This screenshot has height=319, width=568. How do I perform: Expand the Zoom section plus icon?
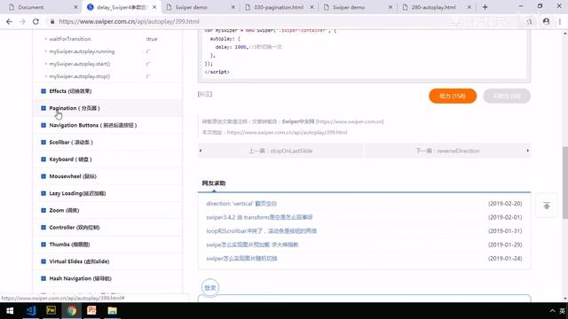point(43,210)
